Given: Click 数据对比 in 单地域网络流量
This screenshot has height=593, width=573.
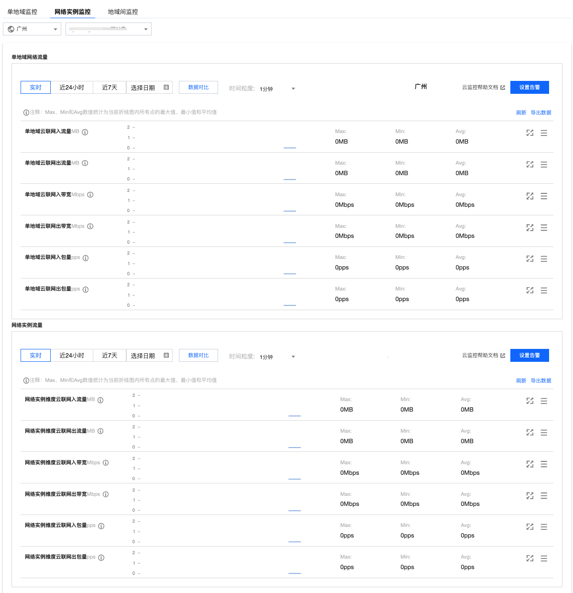Looking at the screenshot, I should [198, 87].
